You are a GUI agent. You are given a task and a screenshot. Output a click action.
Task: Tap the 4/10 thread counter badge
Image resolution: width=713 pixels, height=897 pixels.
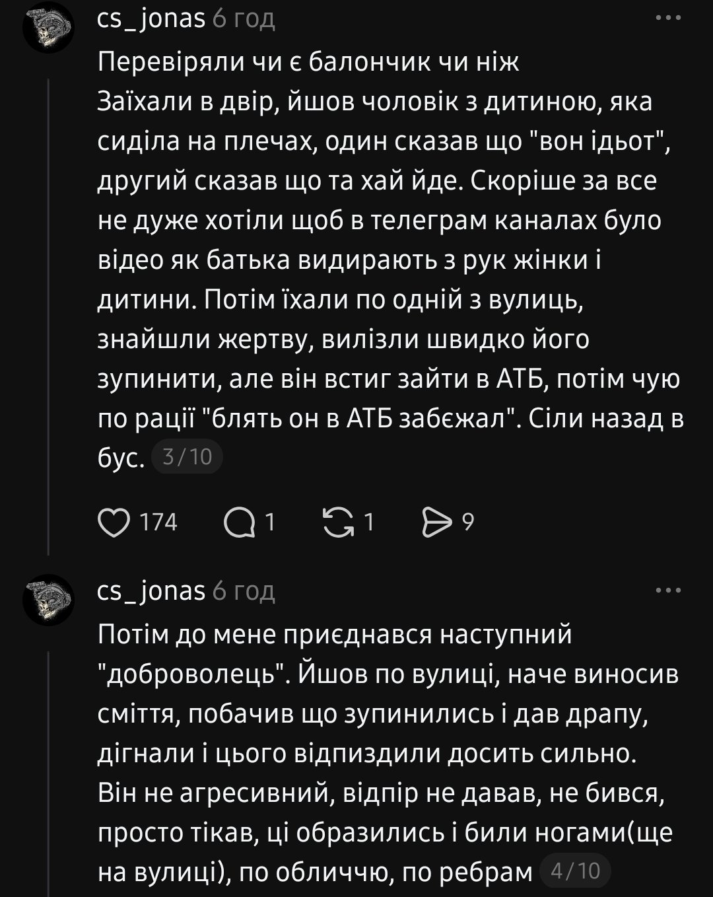click(575, 871)
